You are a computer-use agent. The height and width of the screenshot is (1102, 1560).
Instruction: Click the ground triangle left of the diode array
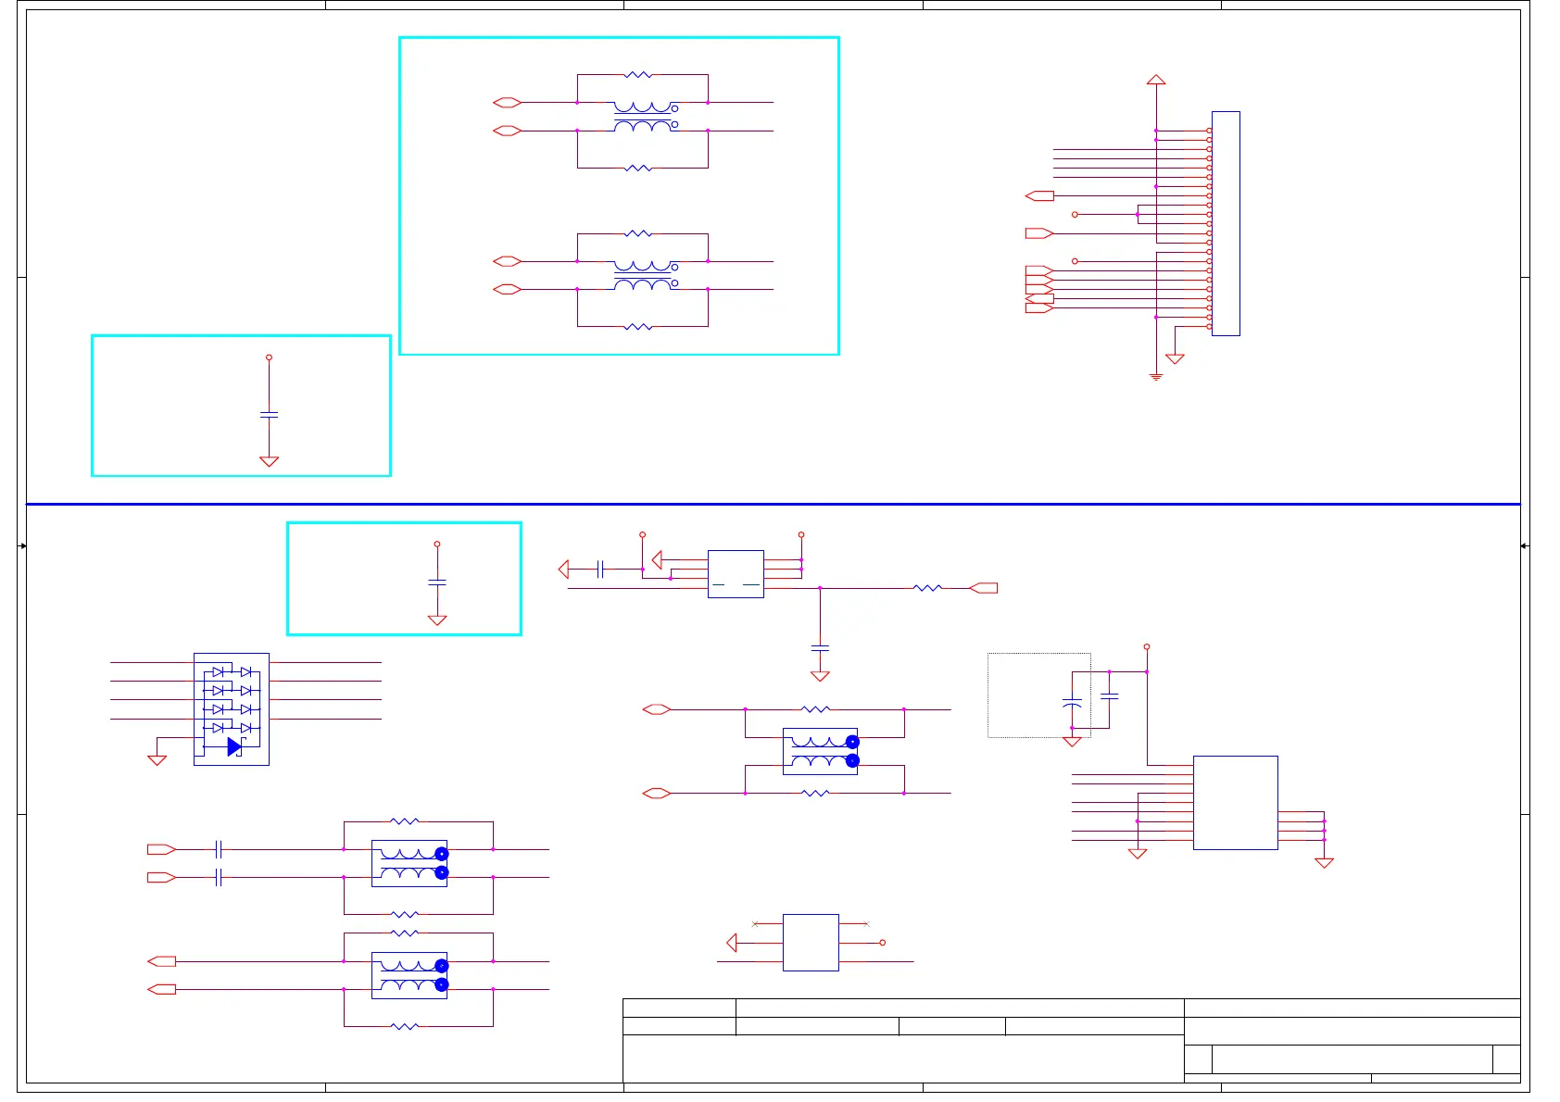click(157, 760)
